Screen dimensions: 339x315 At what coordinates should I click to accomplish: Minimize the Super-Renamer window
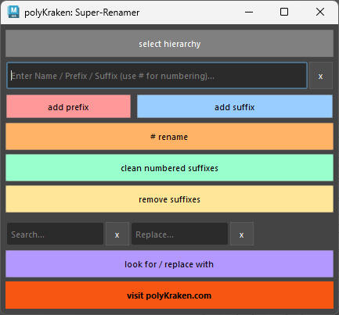[x=249, y=12]
